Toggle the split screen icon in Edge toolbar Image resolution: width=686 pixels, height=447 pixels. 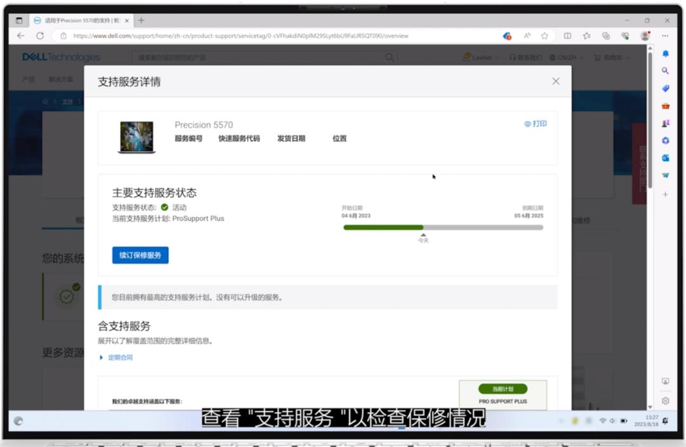point(568,36)
